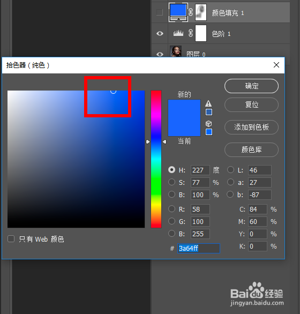
Task: Select the in-gamut replacement color swatch
Action: pyautogui.click(x=209, y=112)
